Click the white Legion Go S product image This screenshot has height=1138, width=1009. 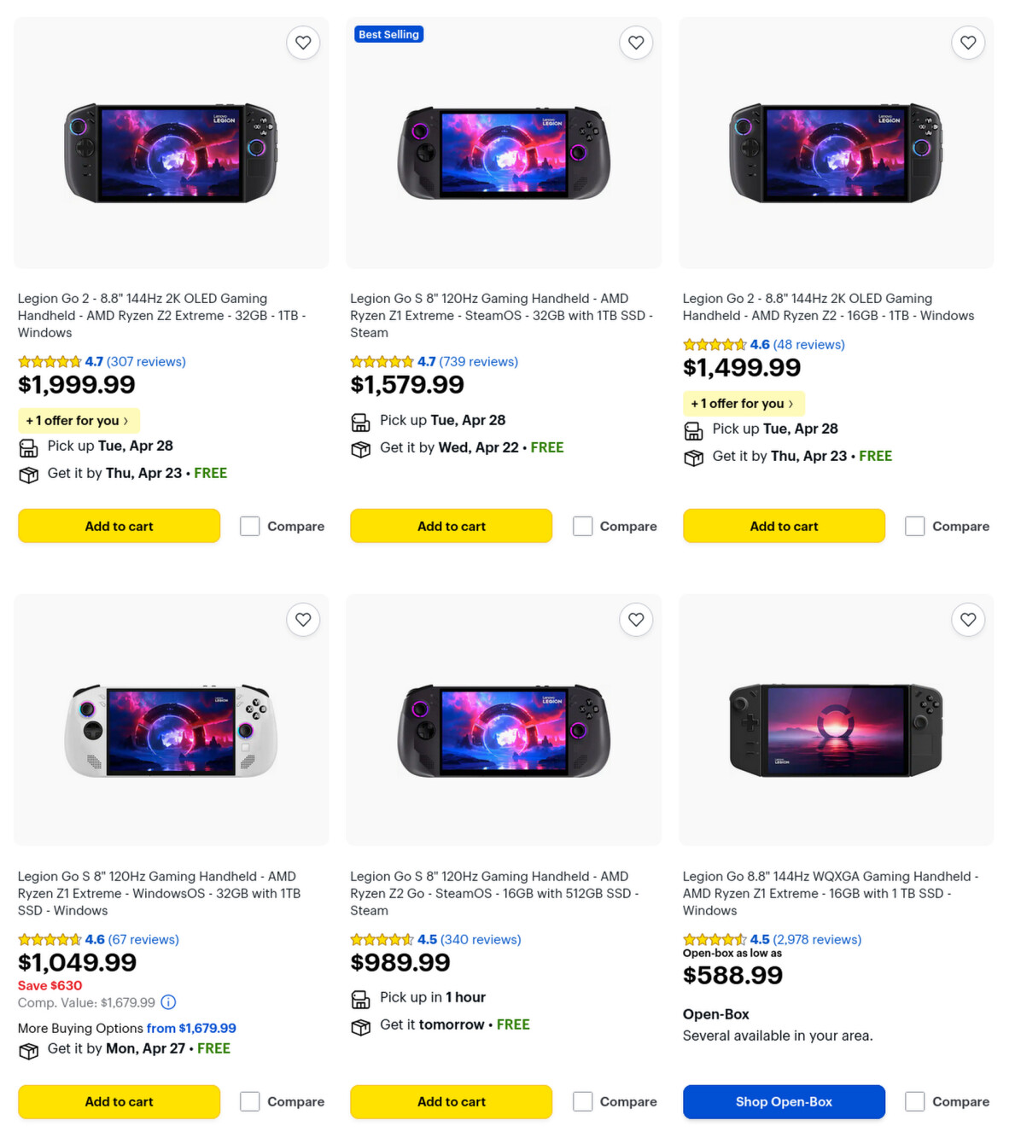[171, 730]
